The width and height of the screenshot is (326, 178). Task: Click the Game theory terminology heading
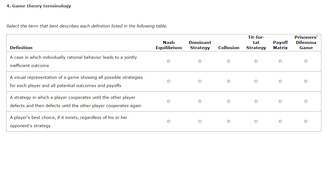[x=39, y=6]
